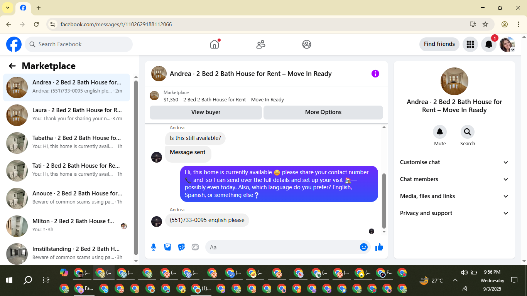Focus the Aa message input field

click(282, 247)
